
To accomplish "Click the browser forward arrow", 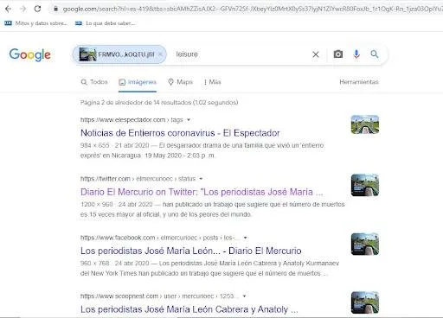I will coord(22,9).
